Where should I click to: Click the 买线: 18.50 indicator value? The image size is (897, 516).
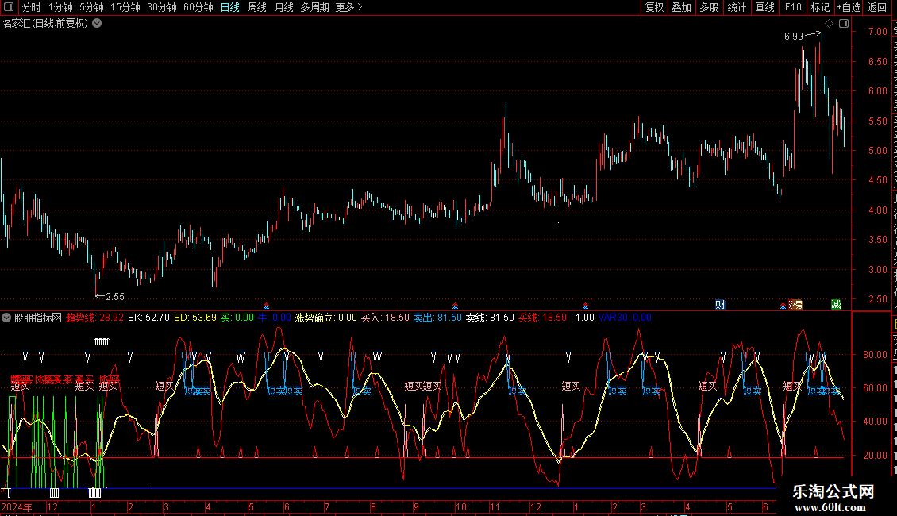pyautogui.click(x=542, y=318)
